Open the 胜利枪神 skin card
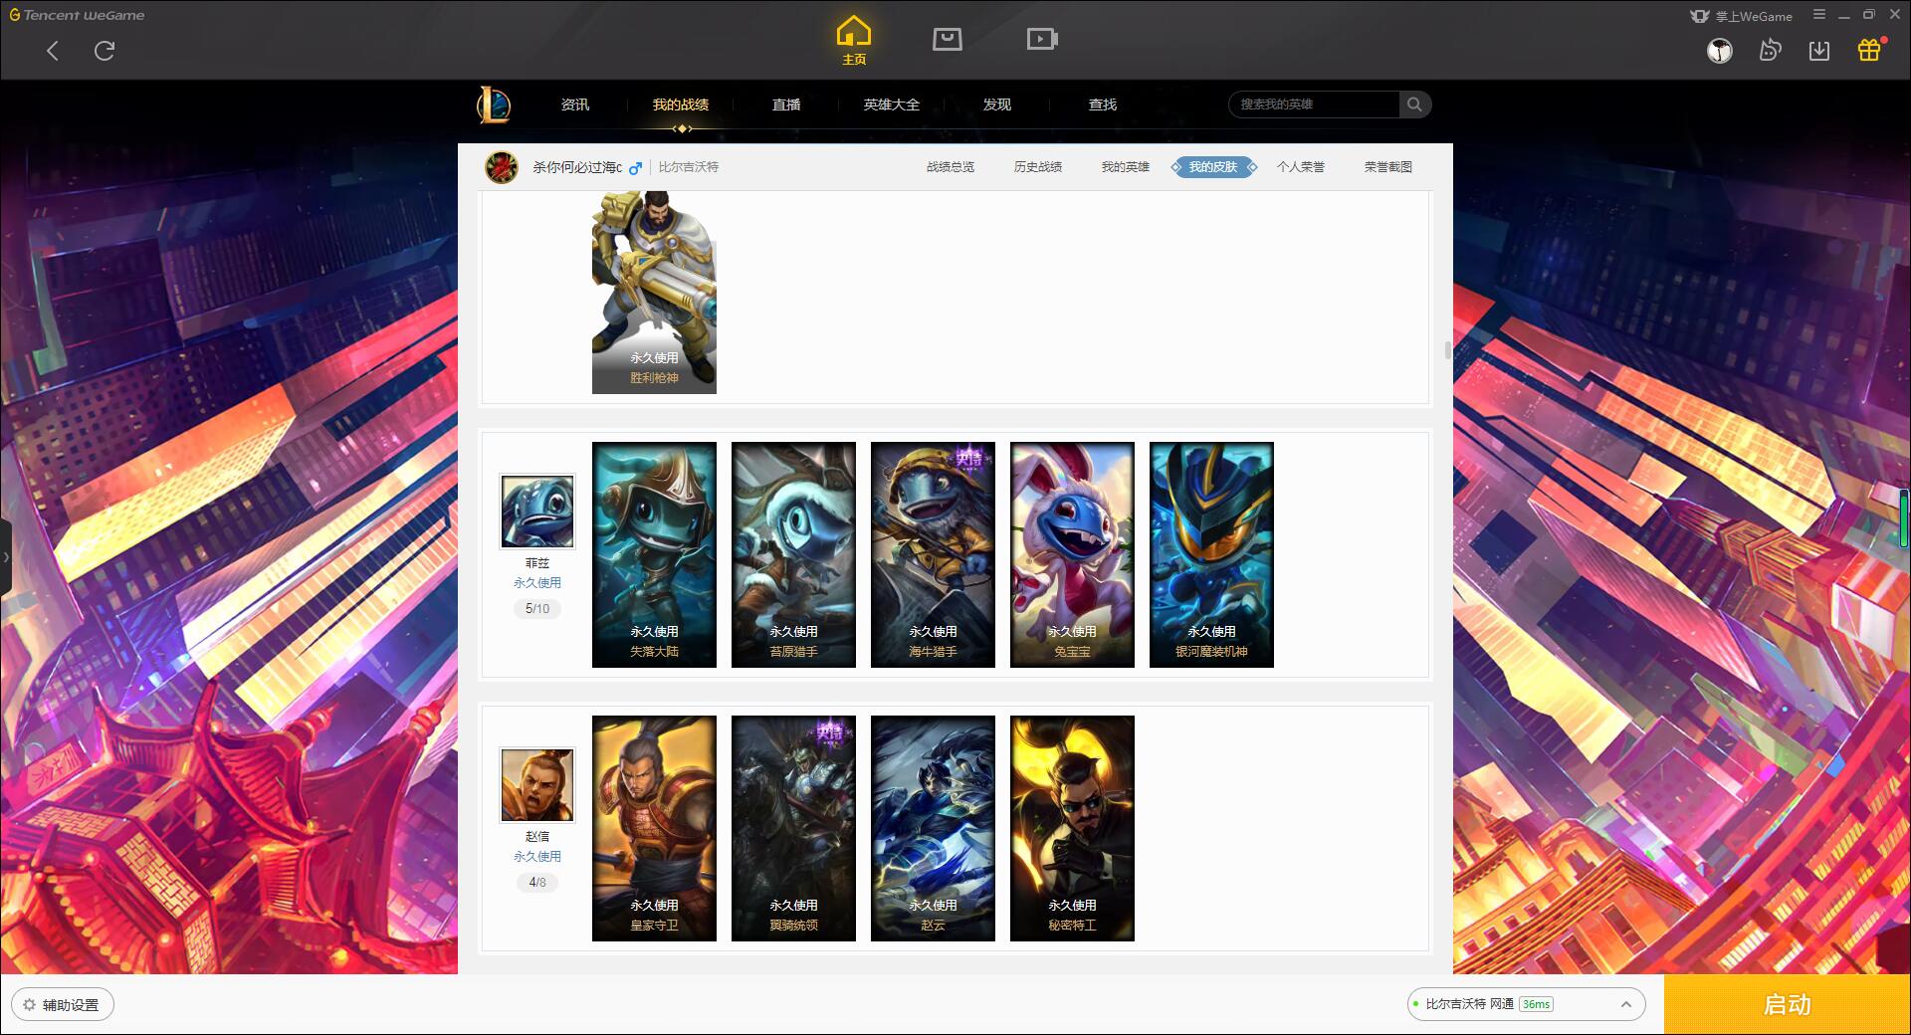Viewport: 1911px width, 1035px height. 654,293
